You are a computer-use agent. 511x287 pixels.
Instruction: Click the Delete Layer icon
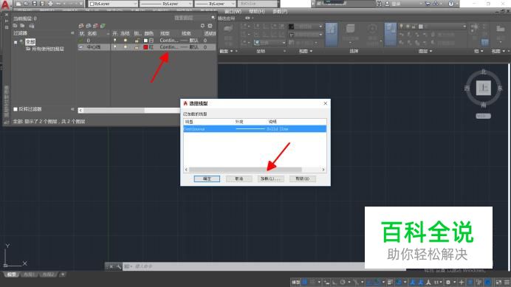[x=95, y=26]
